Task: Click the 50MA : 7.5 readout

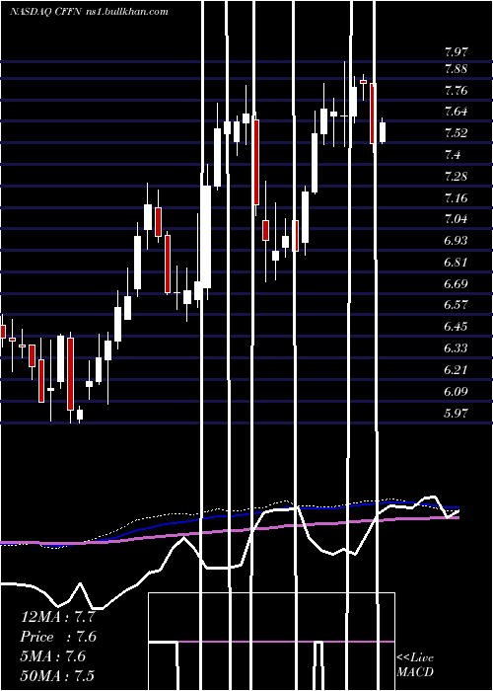Action: pos(57,675)
